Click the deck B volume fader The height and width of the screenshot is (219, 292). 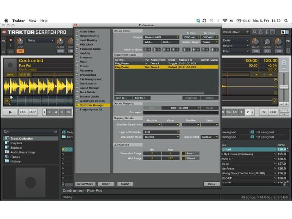[284, 87]
